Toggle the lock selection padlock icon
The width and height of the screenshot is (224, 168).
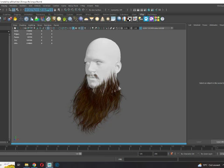coord(55,10)
